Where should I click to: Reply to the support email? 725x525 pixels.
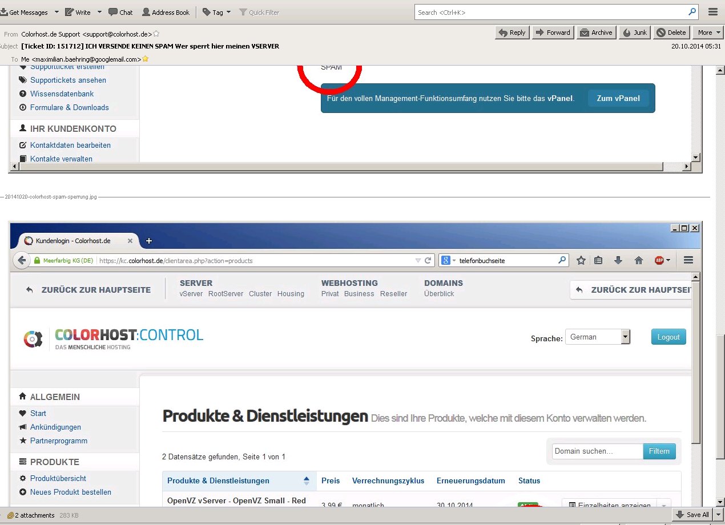(x=512, y=33)
